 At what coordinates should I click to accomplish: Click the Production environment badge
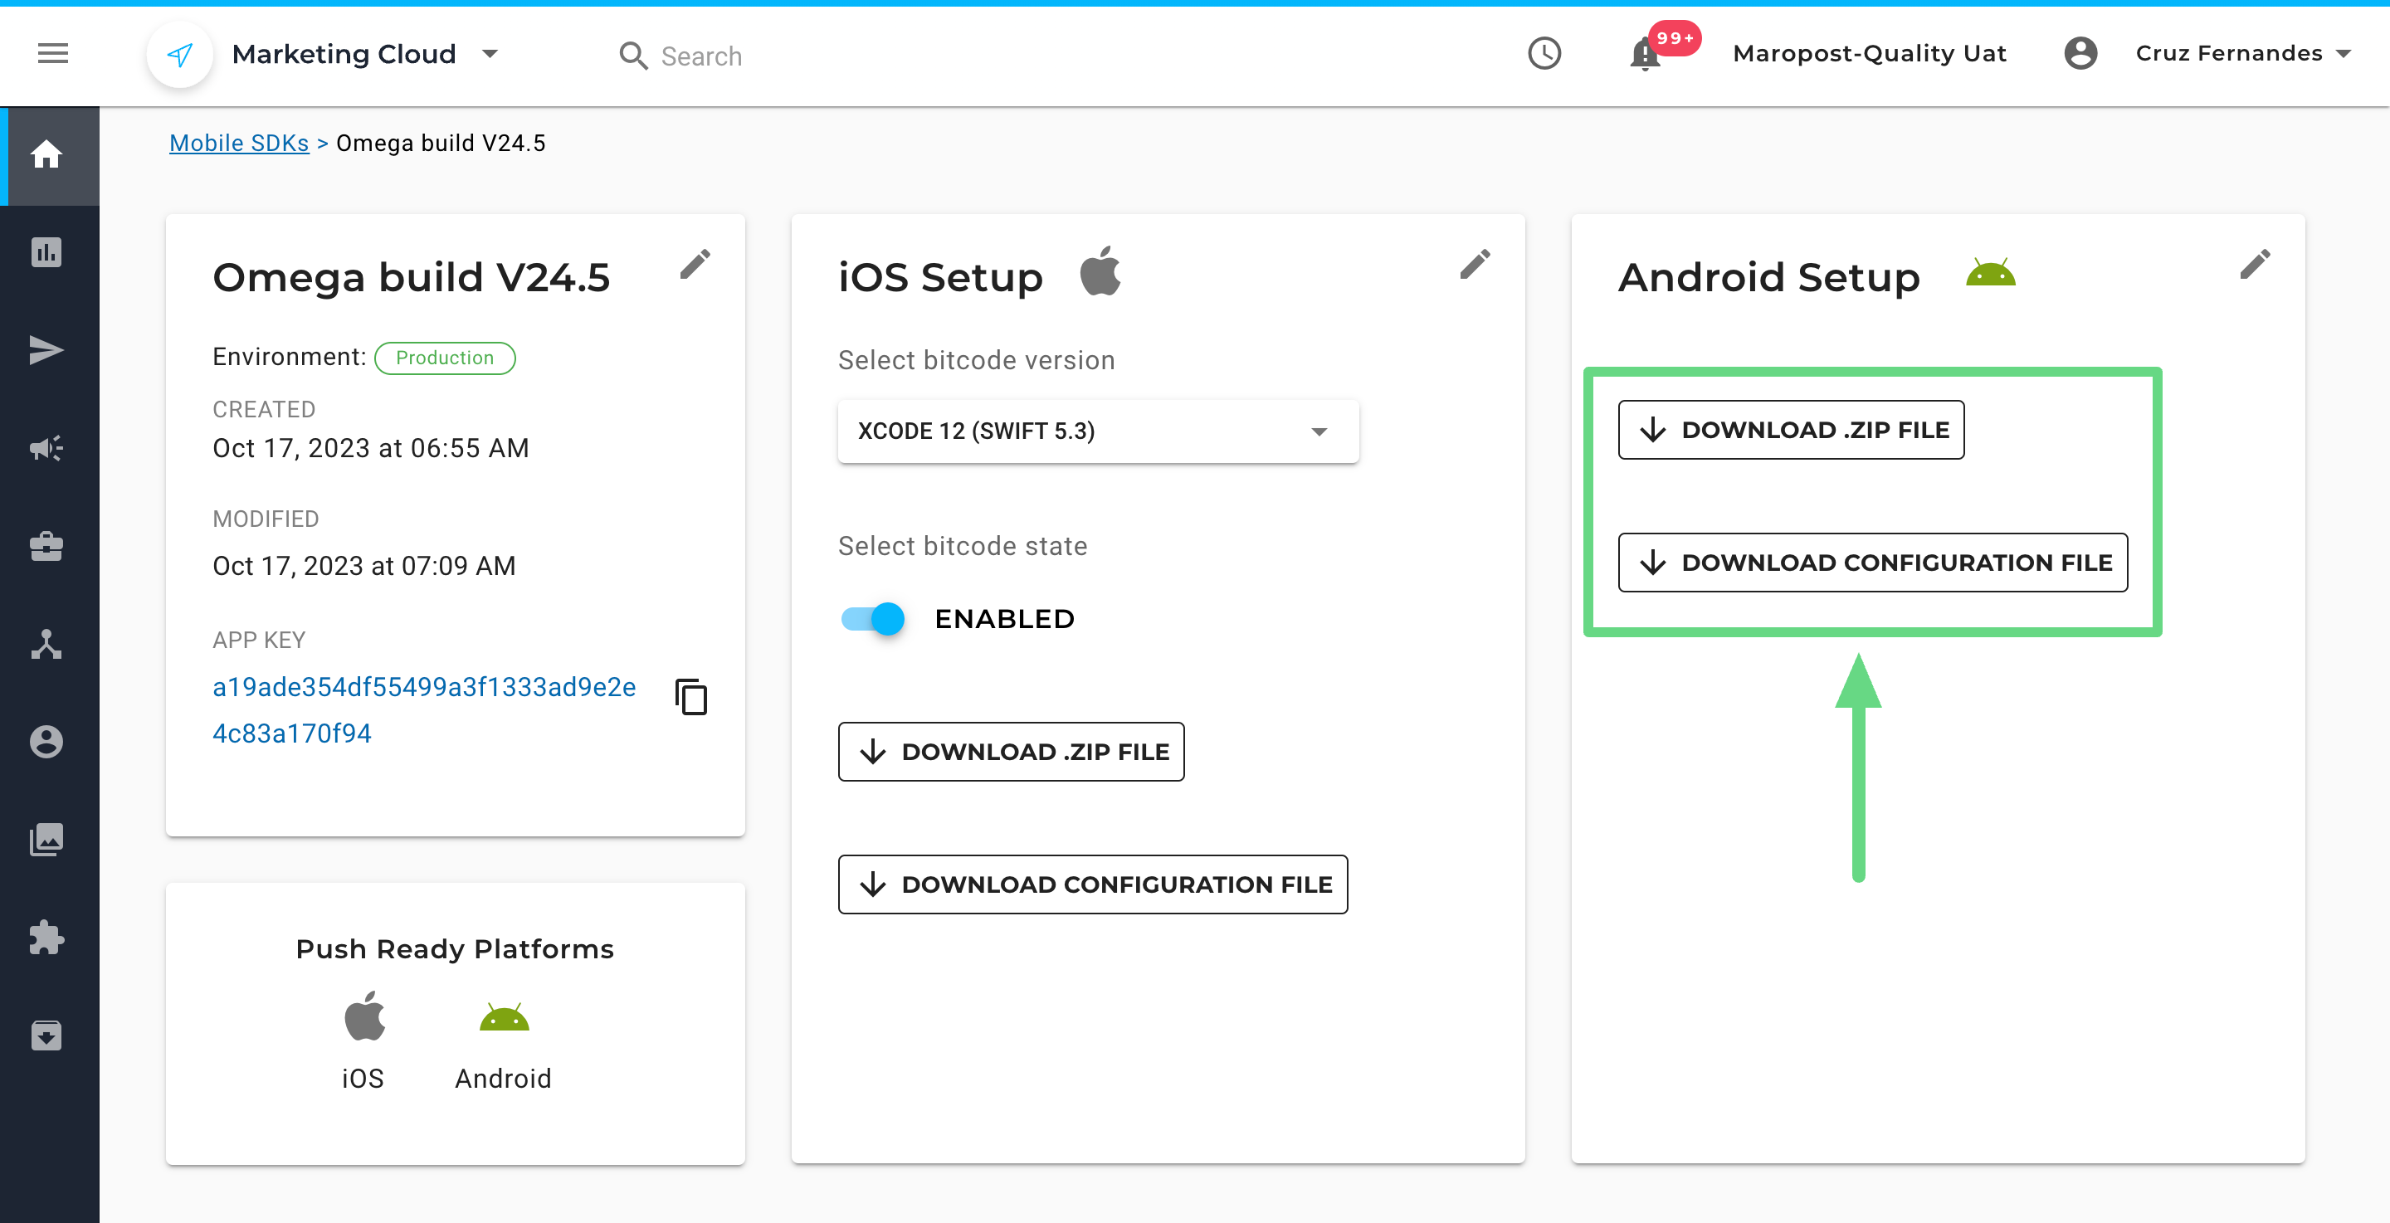[446, 358]
